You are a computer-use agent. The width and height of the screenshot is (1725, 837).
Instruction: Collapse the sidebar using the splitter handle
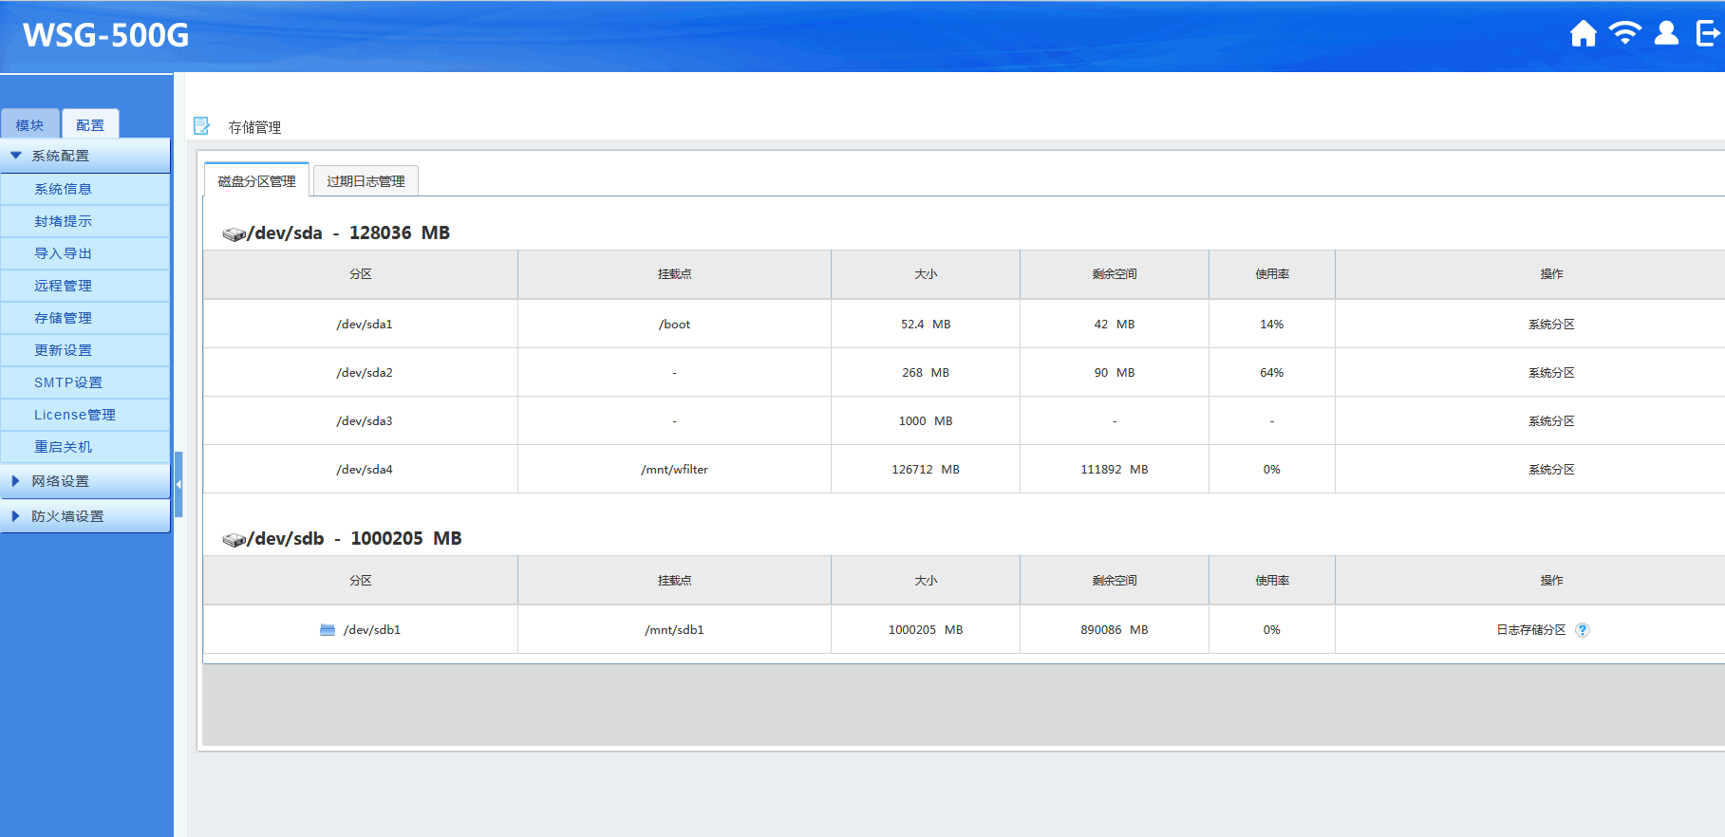178,484
